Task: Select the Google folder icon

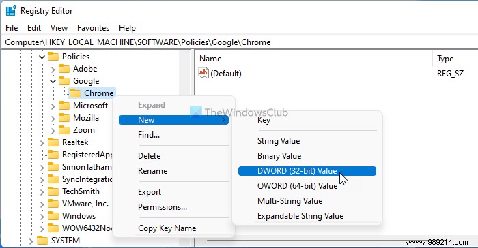Action: point(64,80)
